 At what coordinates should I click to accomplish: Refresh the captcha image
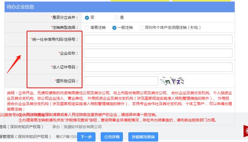[x=172, y=81]
